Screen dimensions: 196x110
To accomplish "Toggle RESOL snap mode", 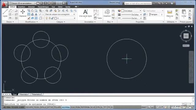I will point(37,107).
